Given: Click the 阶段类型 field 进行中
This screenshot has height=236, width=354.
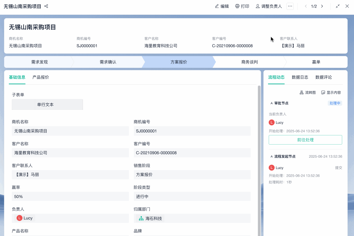Looking at the screenshot, I should pos(192,197).
